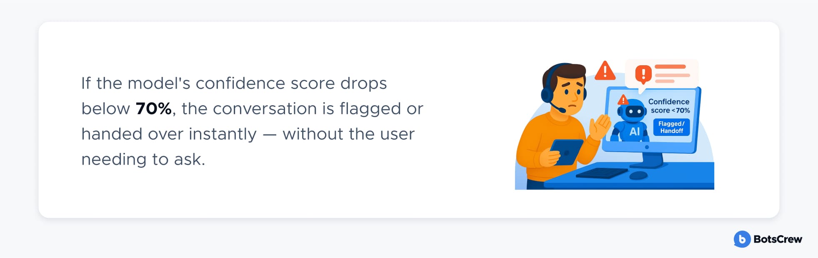Image resolution: width=818 pixels, height=258 pixels.
Task: Click the exclamation speech bubble icon
Action: [643, 75]
